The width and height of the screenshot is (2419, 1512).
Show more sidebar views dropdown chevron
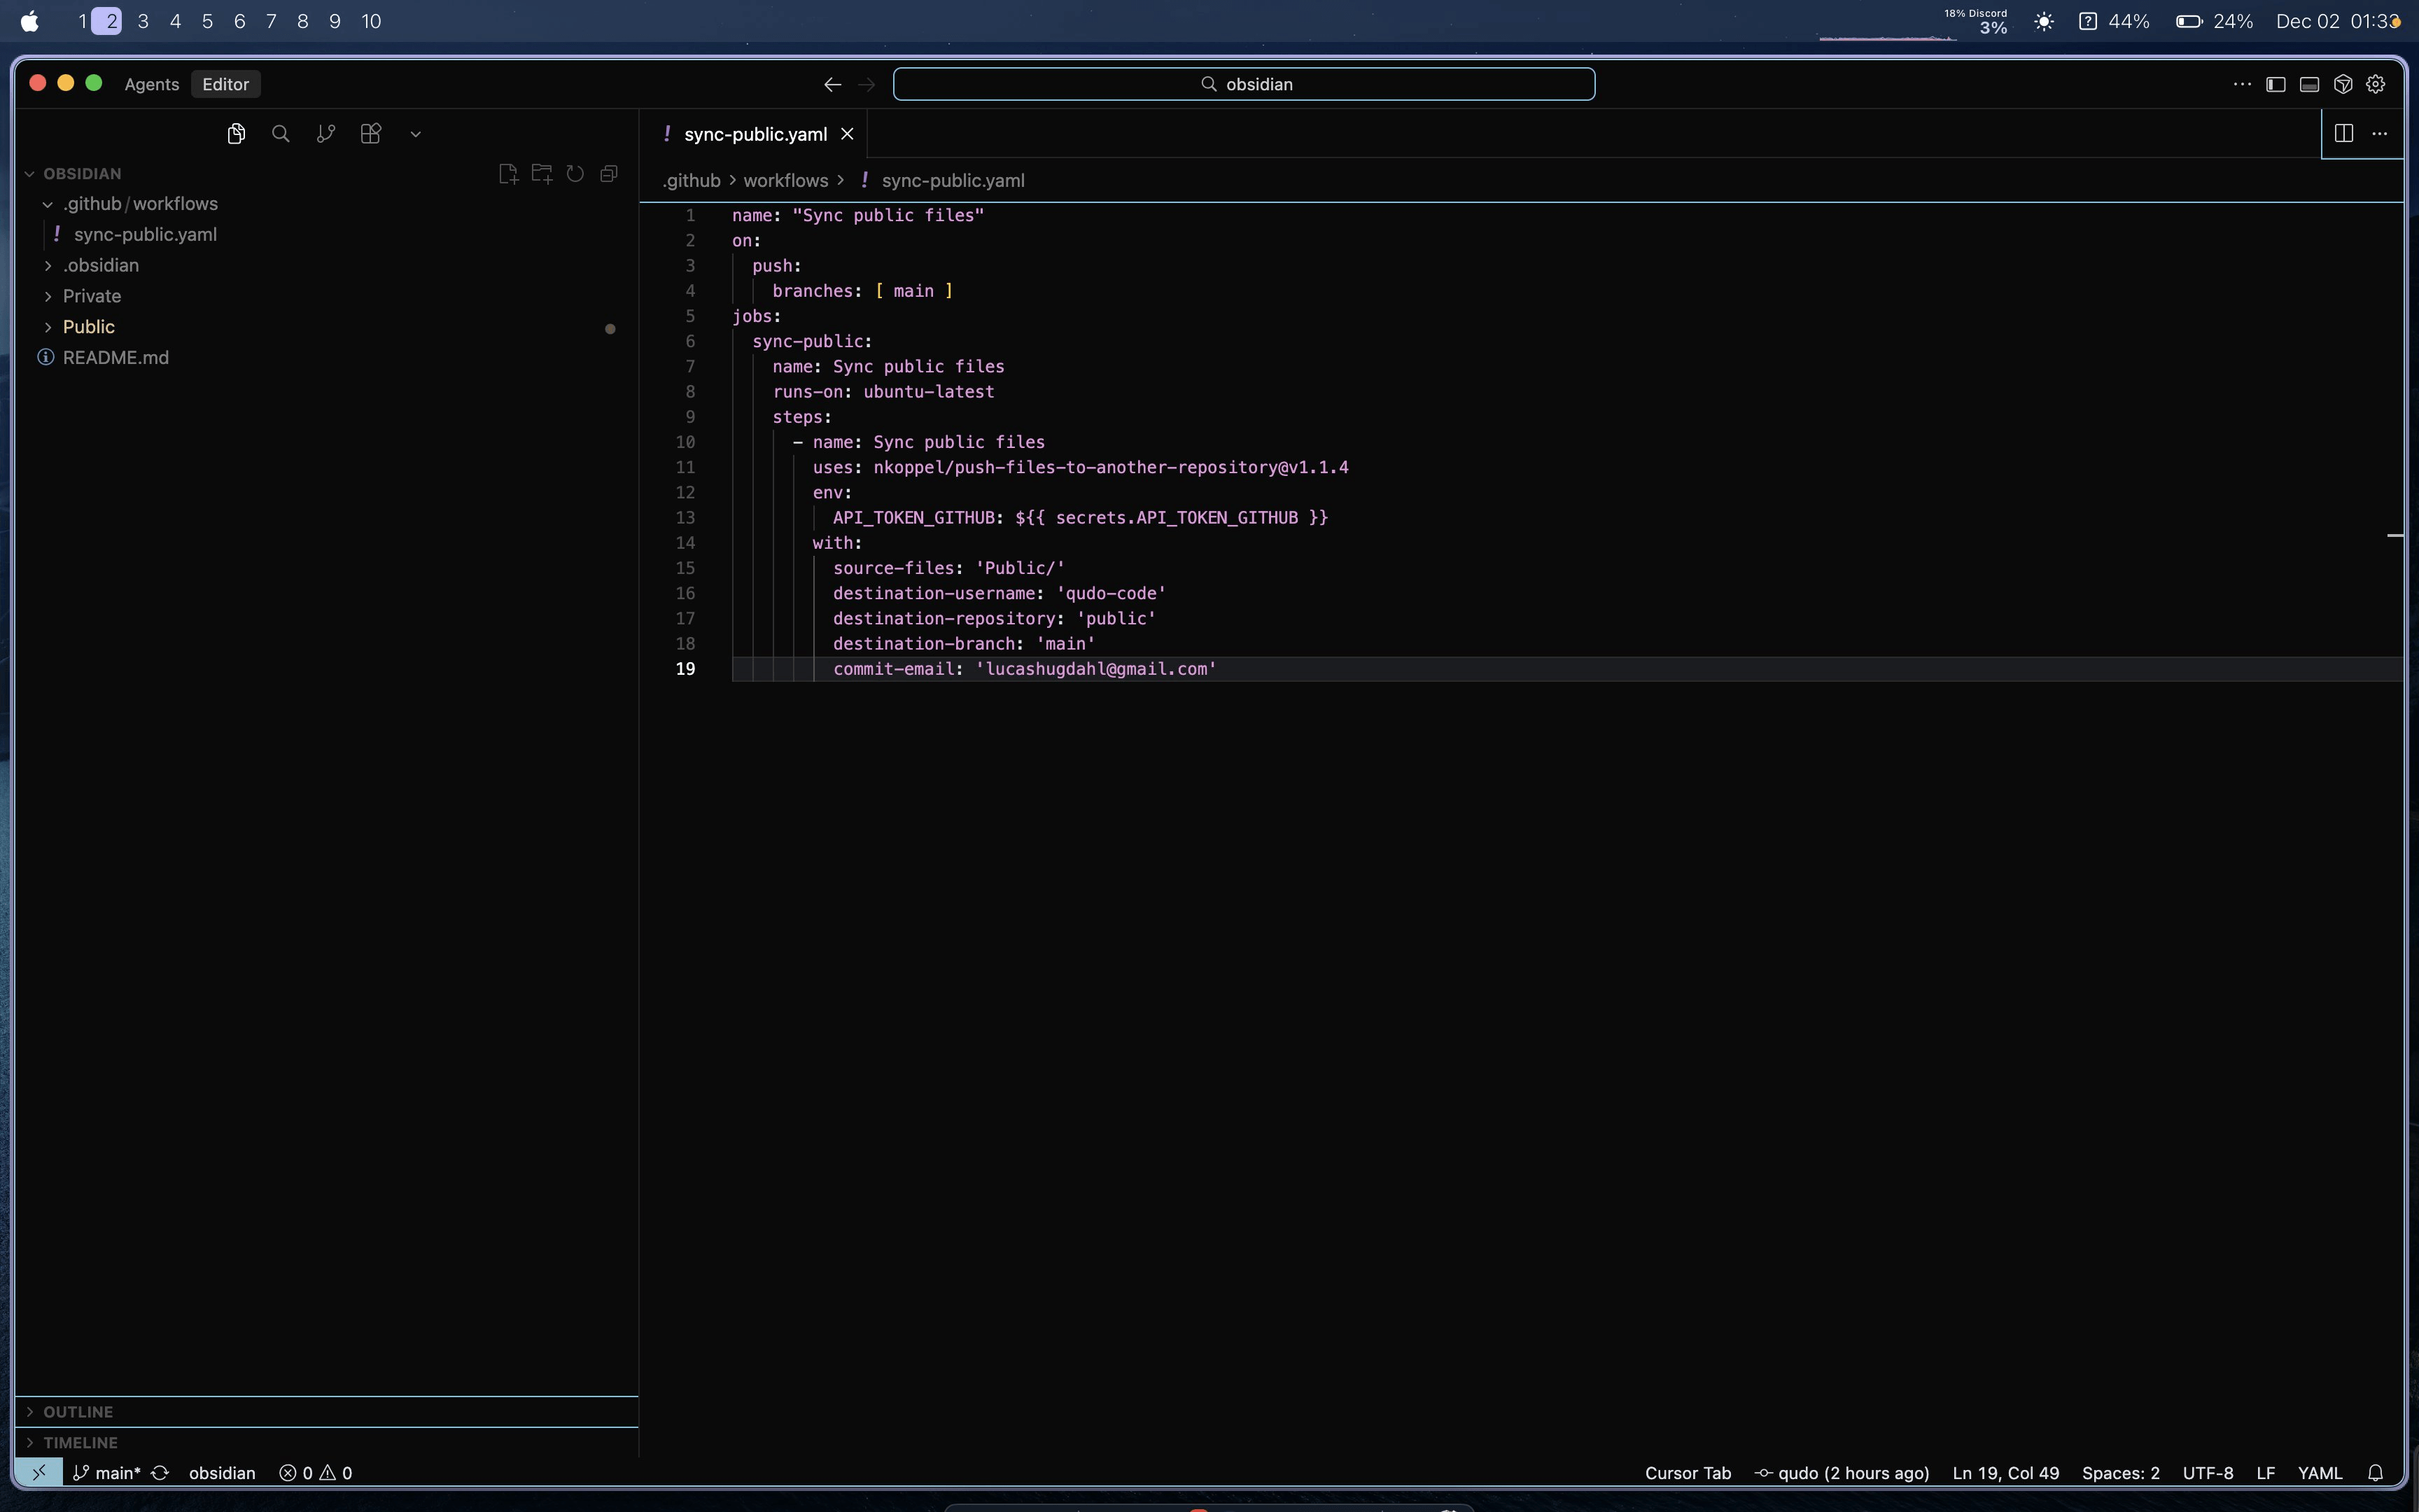[x=416, y=134]
